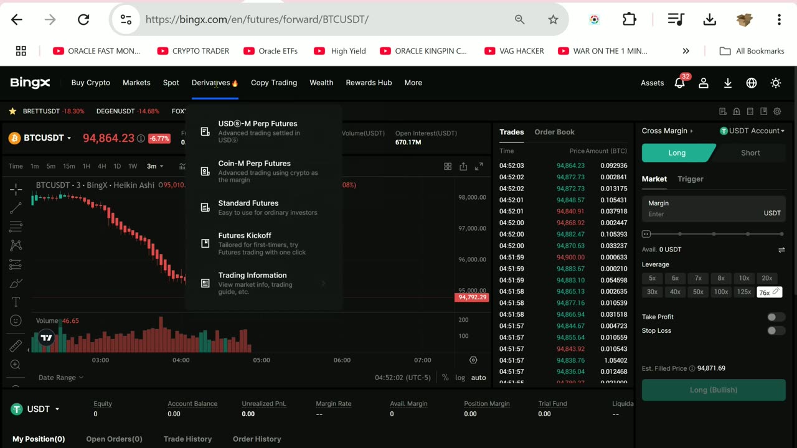Edit custom 76x leverage pencil
This screenshot has height=448, width=797.
[776, 292]
